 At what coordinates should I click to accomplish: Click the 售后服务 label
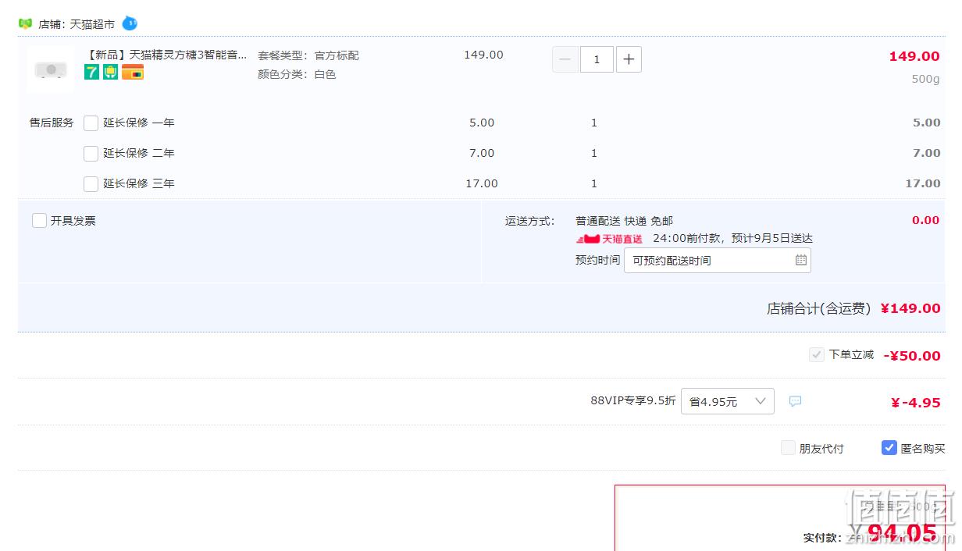click(52, 123)
